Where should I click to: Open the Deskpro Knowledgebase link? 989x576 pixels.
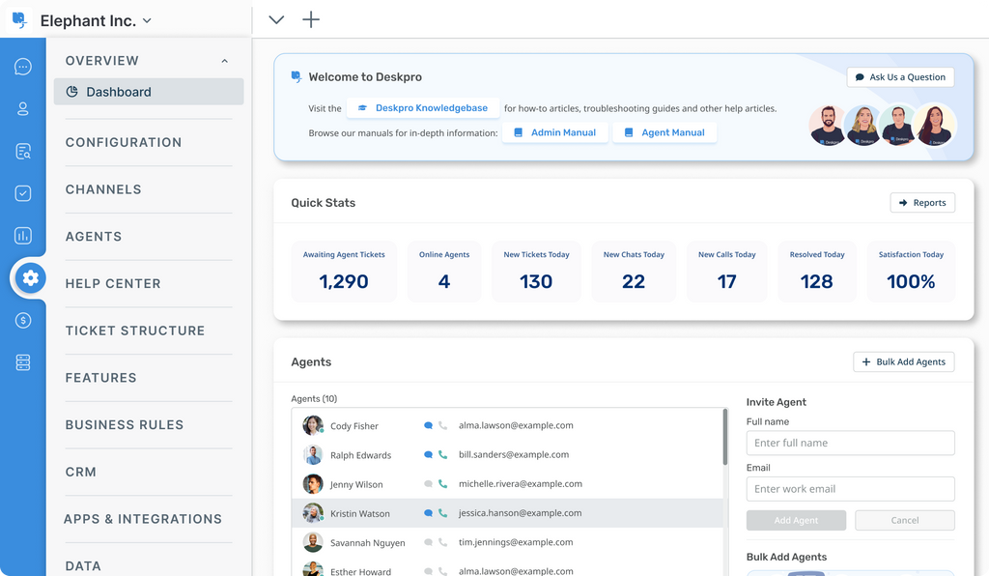coord(423,108)
